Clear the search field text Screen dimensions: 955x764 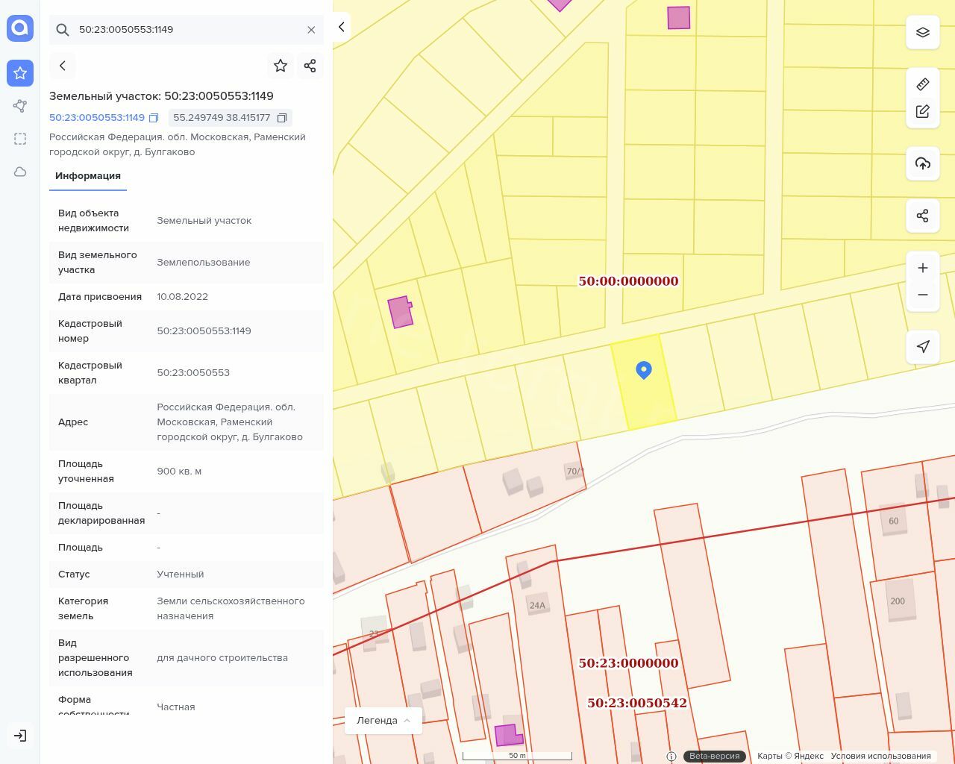click(x=311, y=30)
